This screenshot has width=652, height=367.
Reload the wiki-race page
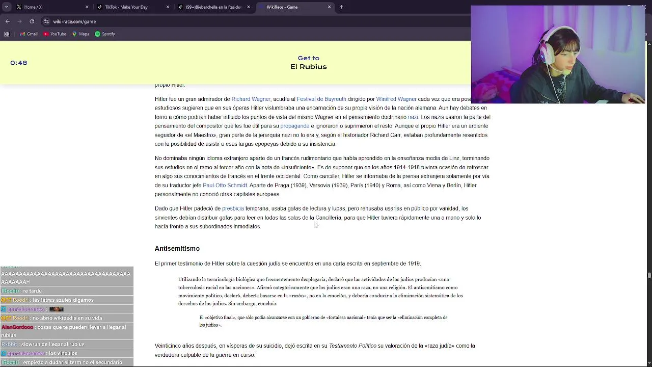click(x=32, y=21)
